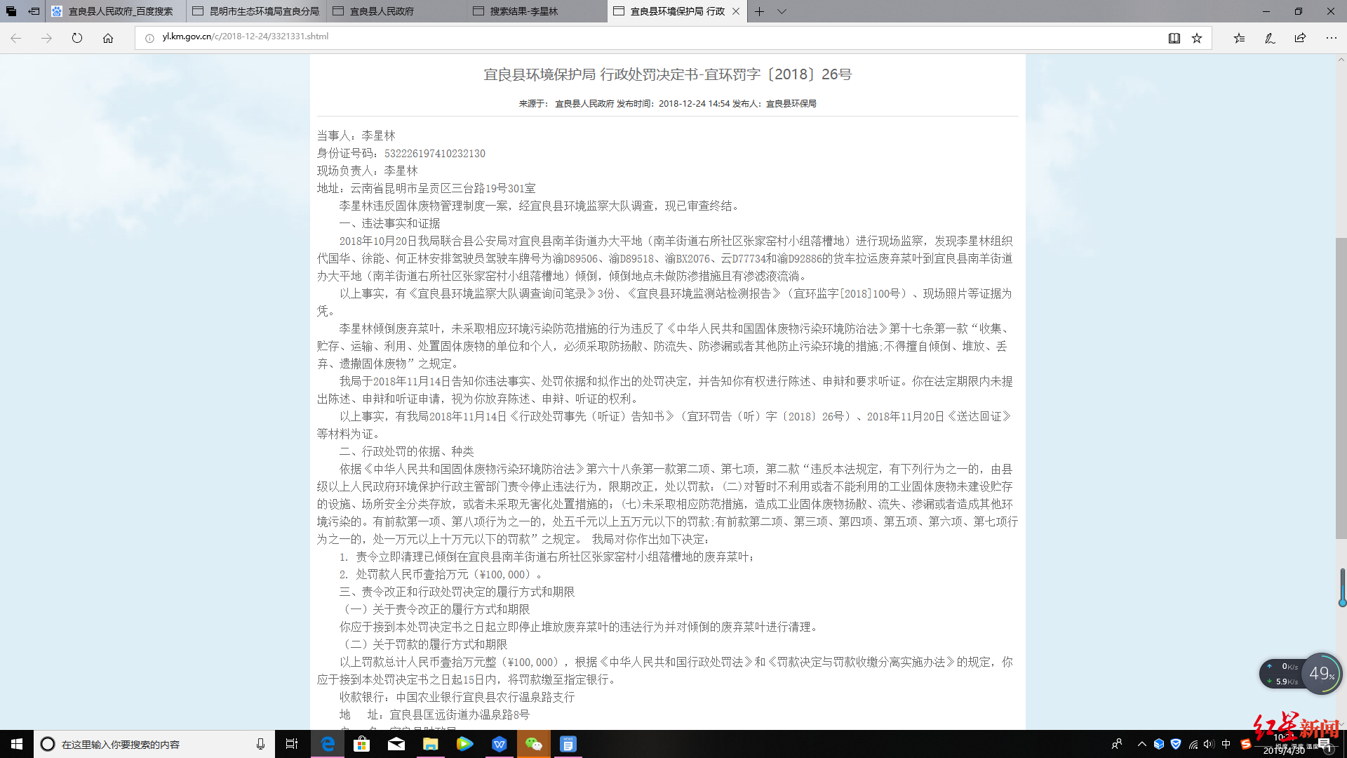Toggle the 中 input language indicator
Screen dimensions: 1347x758
[1226, 744]
